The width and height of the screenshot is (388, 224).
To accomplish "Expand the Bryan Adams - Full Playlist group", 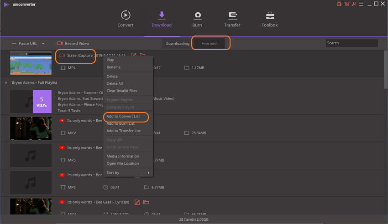I will [x=6, y=83].
